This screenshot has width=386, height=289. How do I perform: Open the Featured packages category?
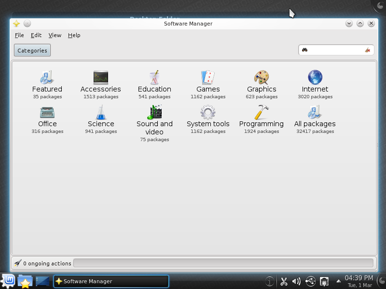click(47, 82)
